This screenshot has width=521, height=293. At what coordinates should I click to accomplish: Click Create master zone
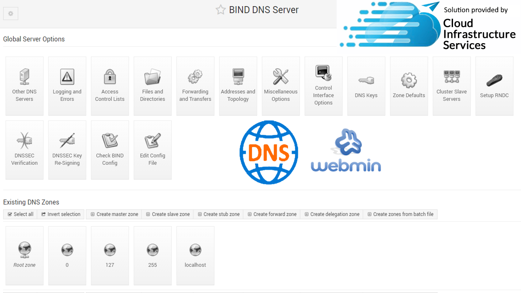(114, 214)
